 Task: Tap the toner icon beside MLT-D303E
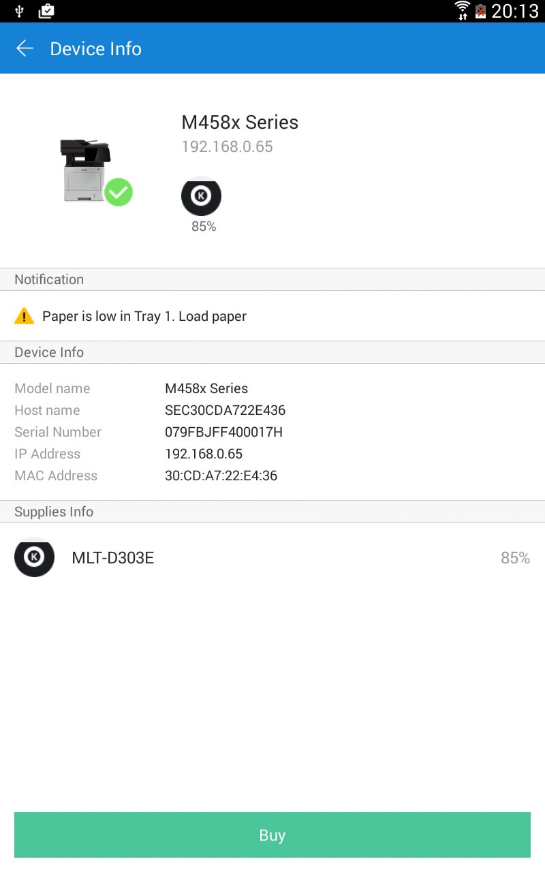[x=34, y=557]
